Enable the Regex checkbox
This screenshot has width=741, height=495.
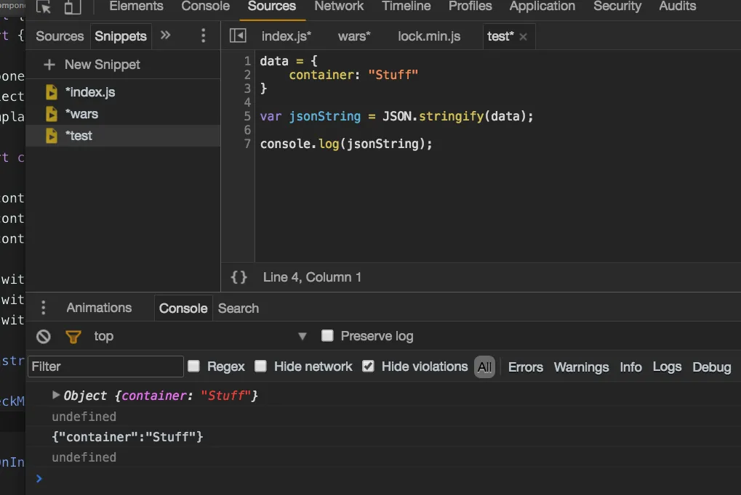click(x=194, y=367)
